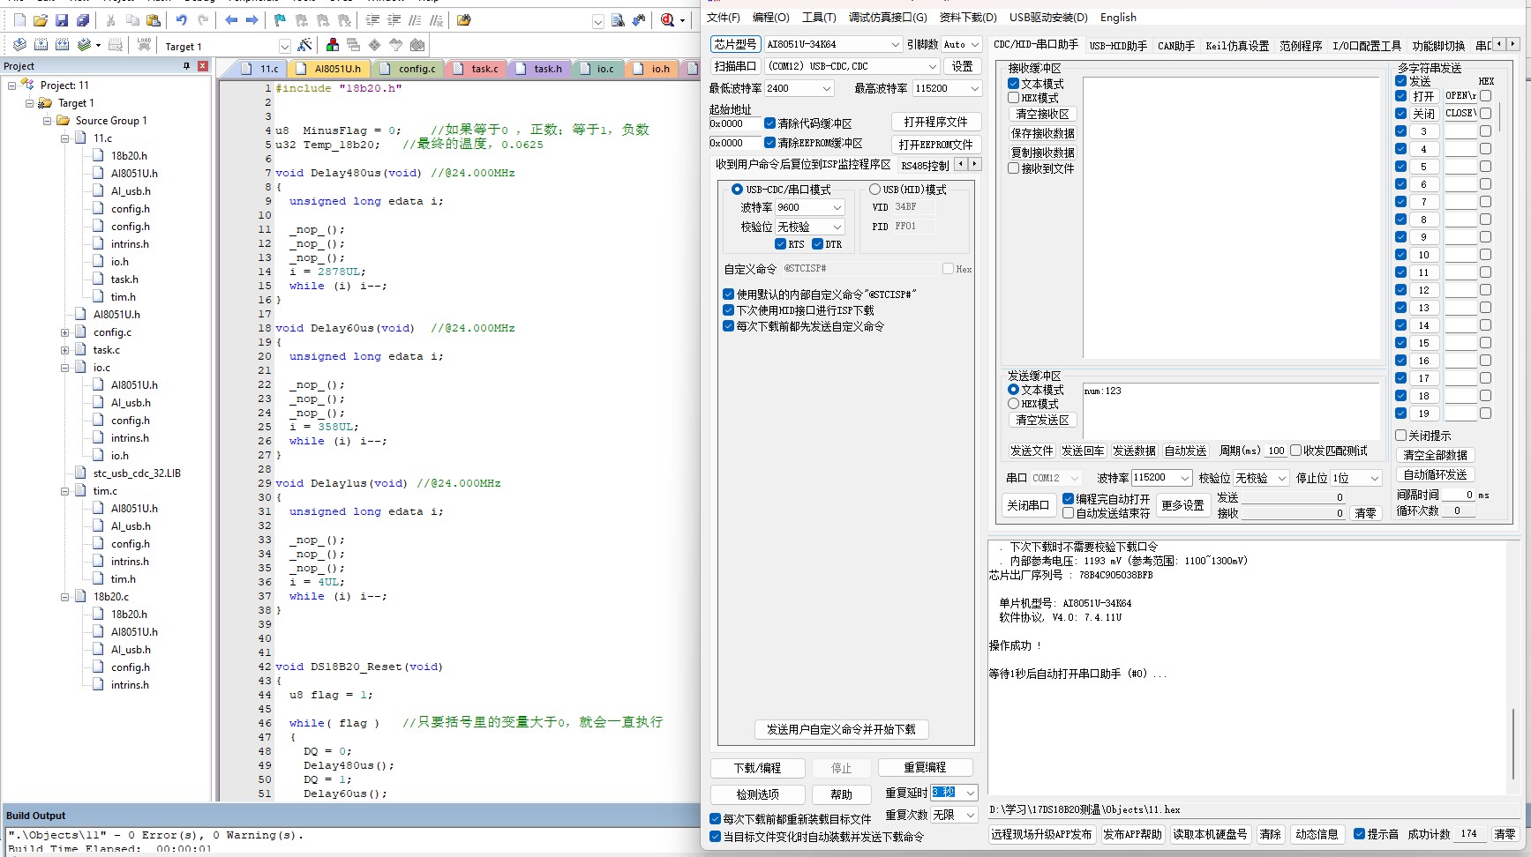Start the debug session magnifier icon
Viewport: 1531px width, 857px height.
[668, 20]
